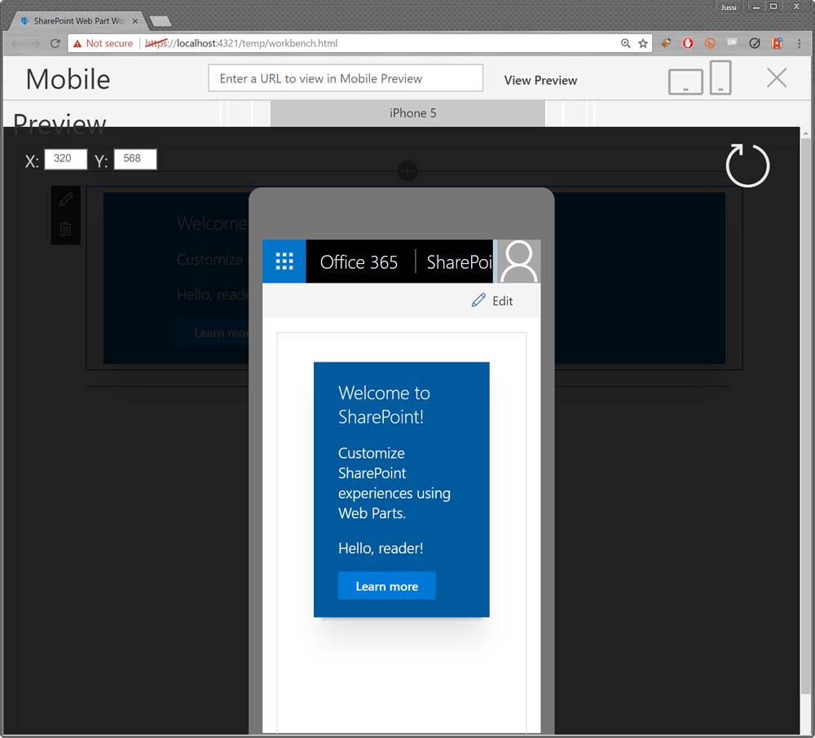Select the SharePoint Web Part Workbench tab
The image size is (815, 738).
pyautogui.click(x=78, y=21)
